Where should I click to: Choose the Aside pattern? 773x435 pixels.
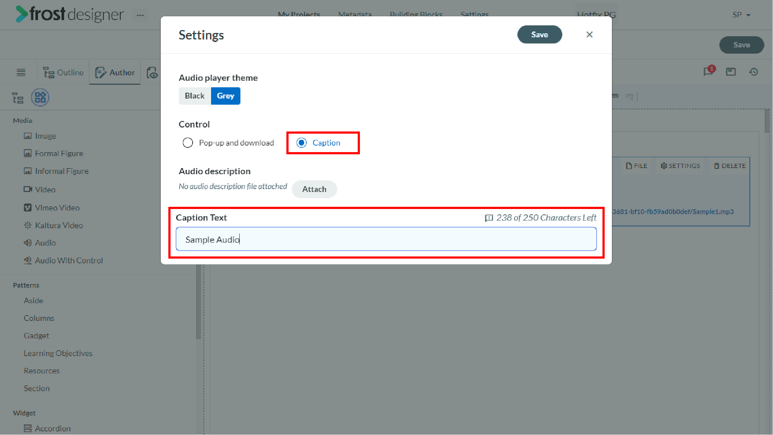[33, 301]
